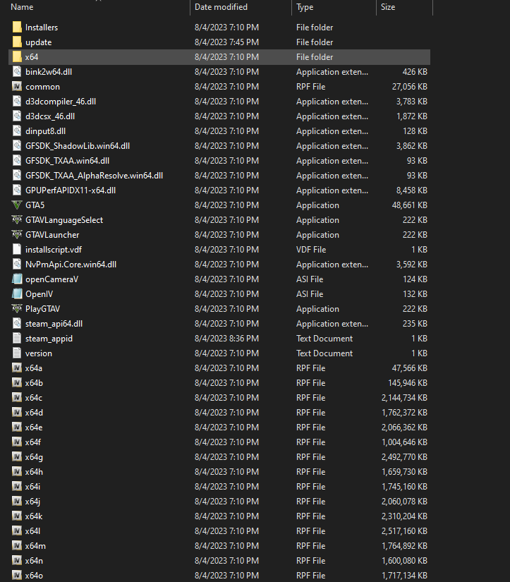The width and height of the screenshot is (510, 582).
Task: Click the 124 KB size of openCameraV
Action: (x=415, y=279)
